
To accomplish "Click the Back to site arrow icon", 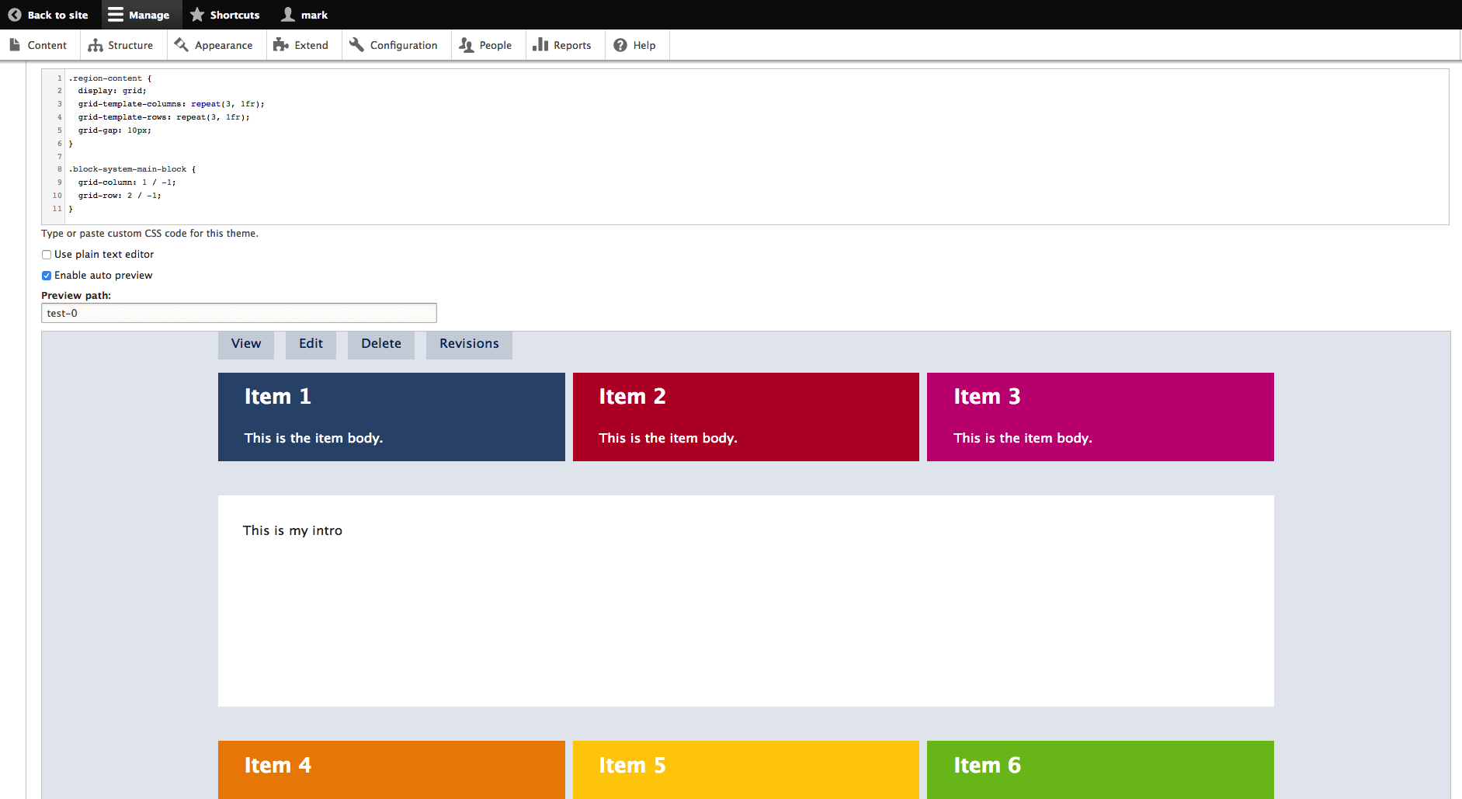I will [x=15, y=15].
